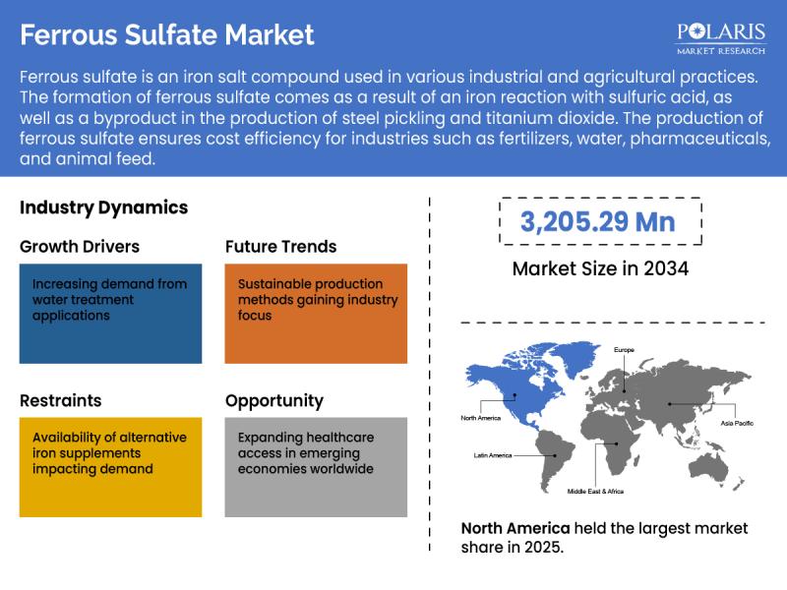
Task: Select the Future Trends heading
Action: click(280, 246)
